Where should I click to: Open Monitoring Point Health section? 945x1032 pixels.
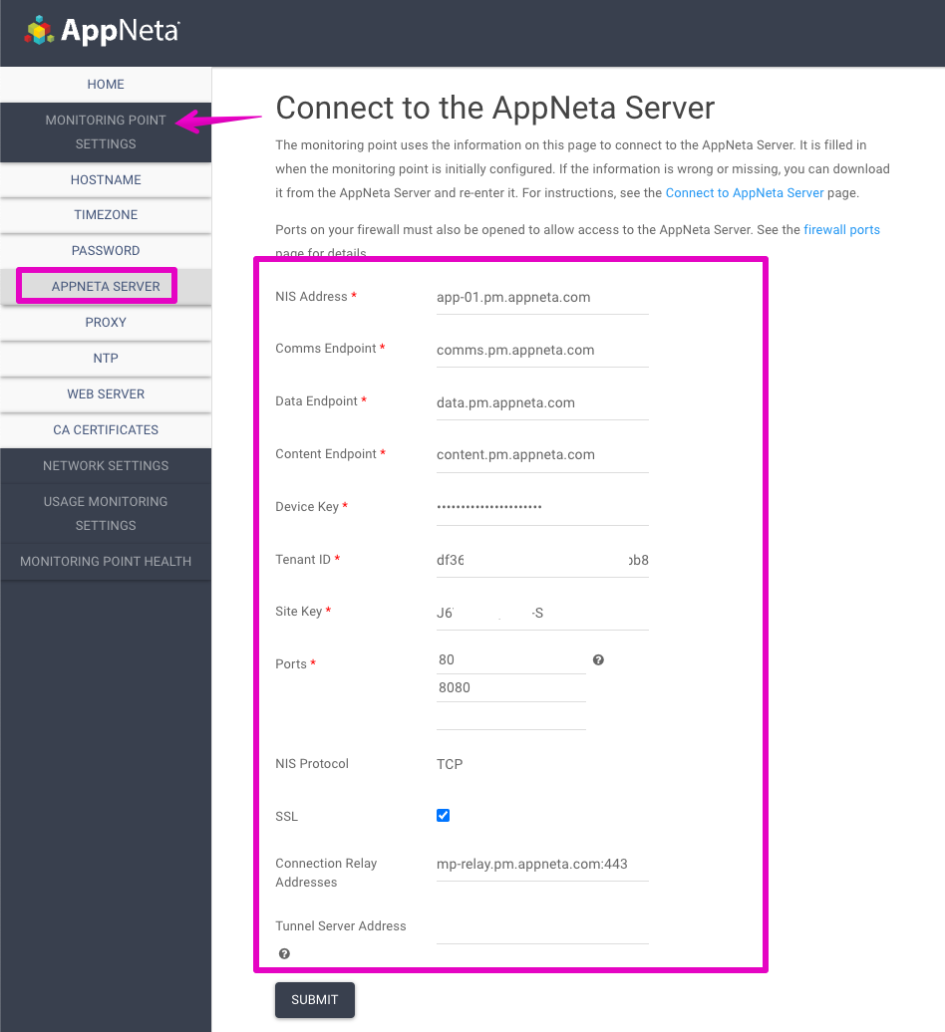[x=106, y=561]
